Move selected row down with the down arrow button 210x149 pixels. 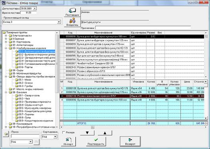pyautogui.click(x=87, y=133)
